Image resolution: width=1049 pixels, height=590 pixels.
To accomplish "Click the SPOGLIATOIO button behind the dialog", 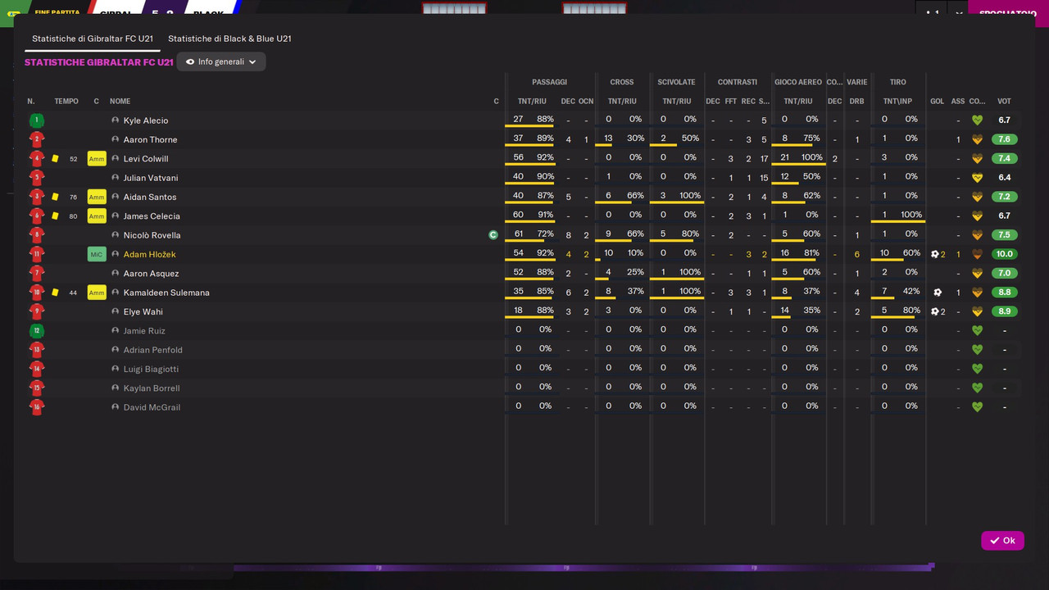I will point(1008,14).
